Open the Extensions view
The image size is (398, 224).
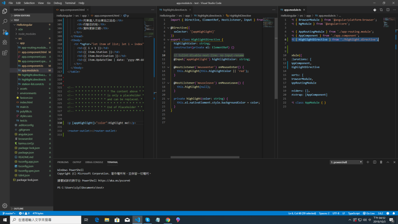pyautogui.click(x=5, y=53)
